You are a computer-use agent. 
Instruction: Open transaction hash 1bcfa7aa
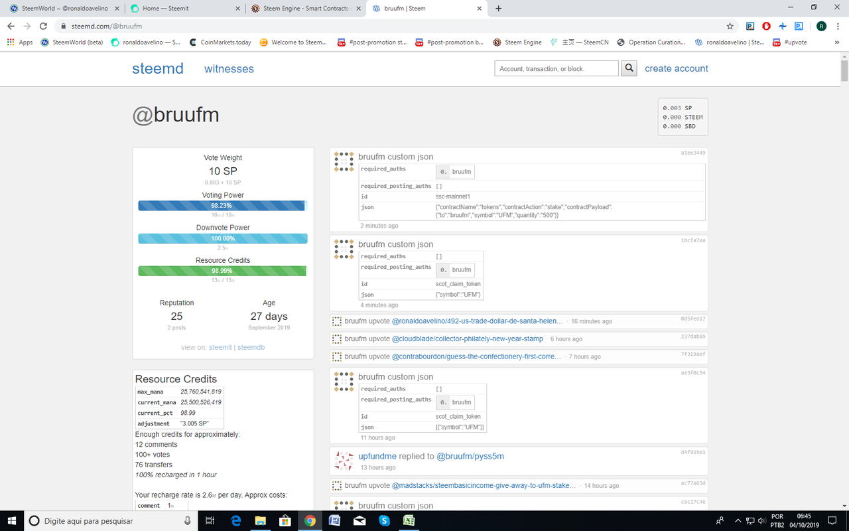tap(693, 240)
